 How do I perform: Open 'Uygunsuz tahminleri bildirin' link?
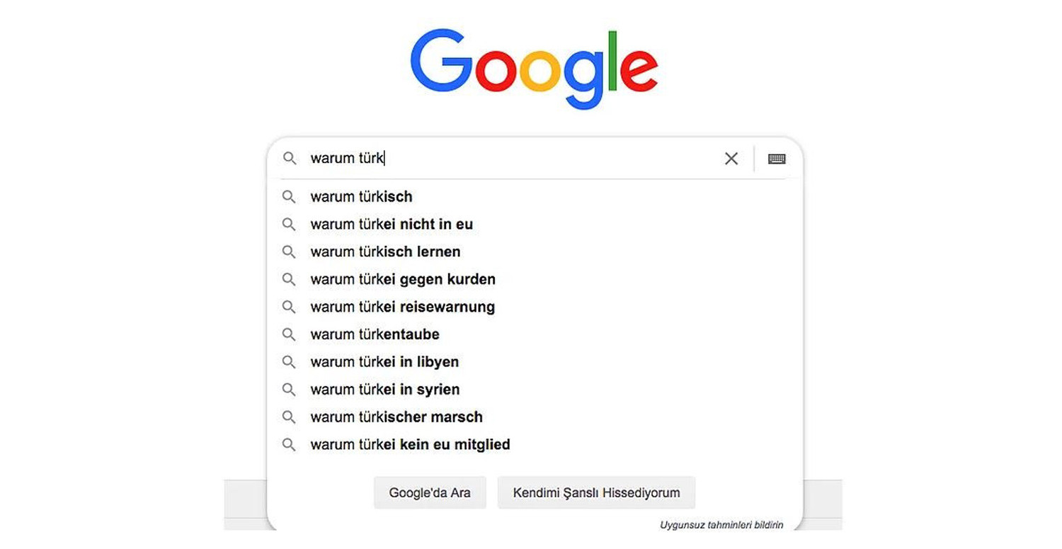(x=721, y=525)
